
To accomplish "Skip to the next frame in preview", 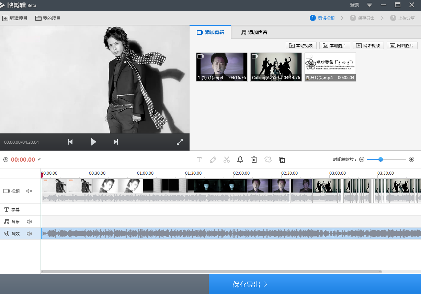I will [116, 142].
